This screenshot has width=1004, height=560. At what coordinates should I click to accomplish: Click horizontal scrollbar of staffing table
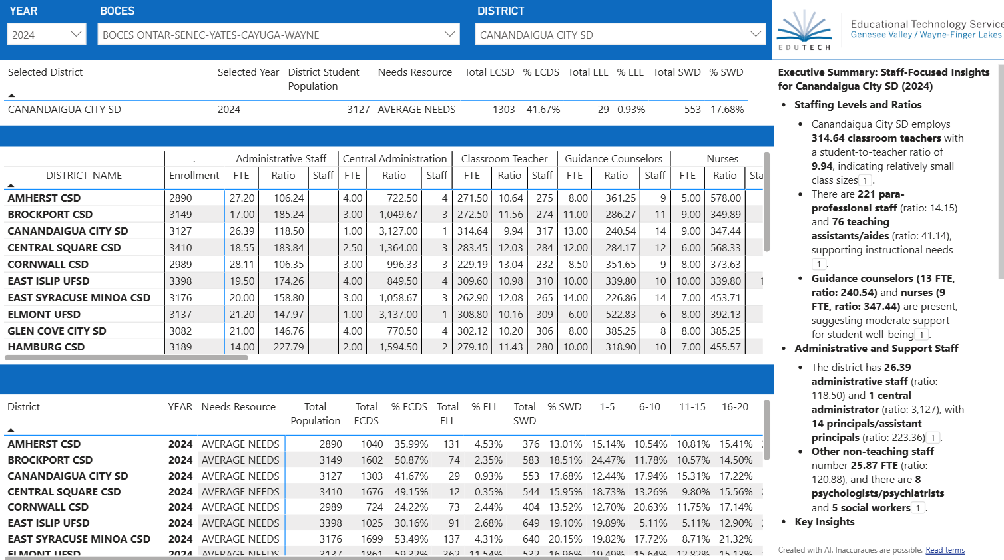(x=126, y=358)
